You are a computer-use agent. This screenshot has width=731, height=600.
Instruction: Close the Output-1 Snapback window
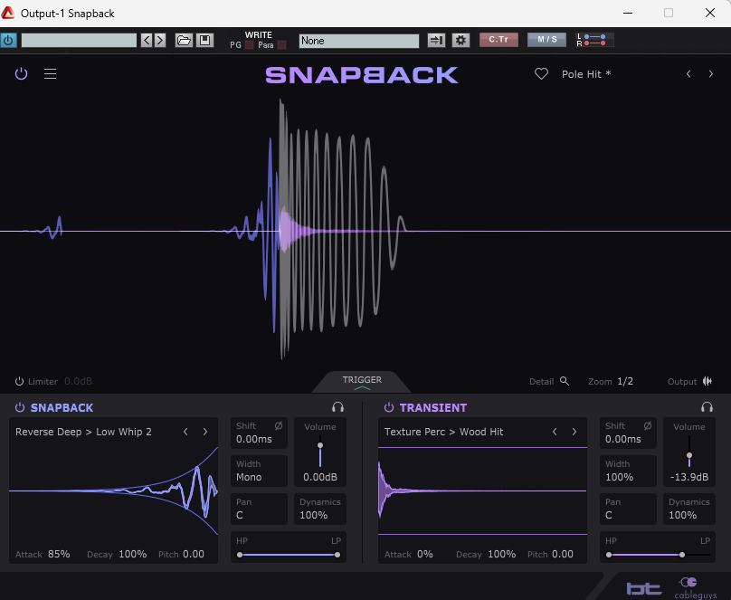pyautogui.click(x=710, y=13)
